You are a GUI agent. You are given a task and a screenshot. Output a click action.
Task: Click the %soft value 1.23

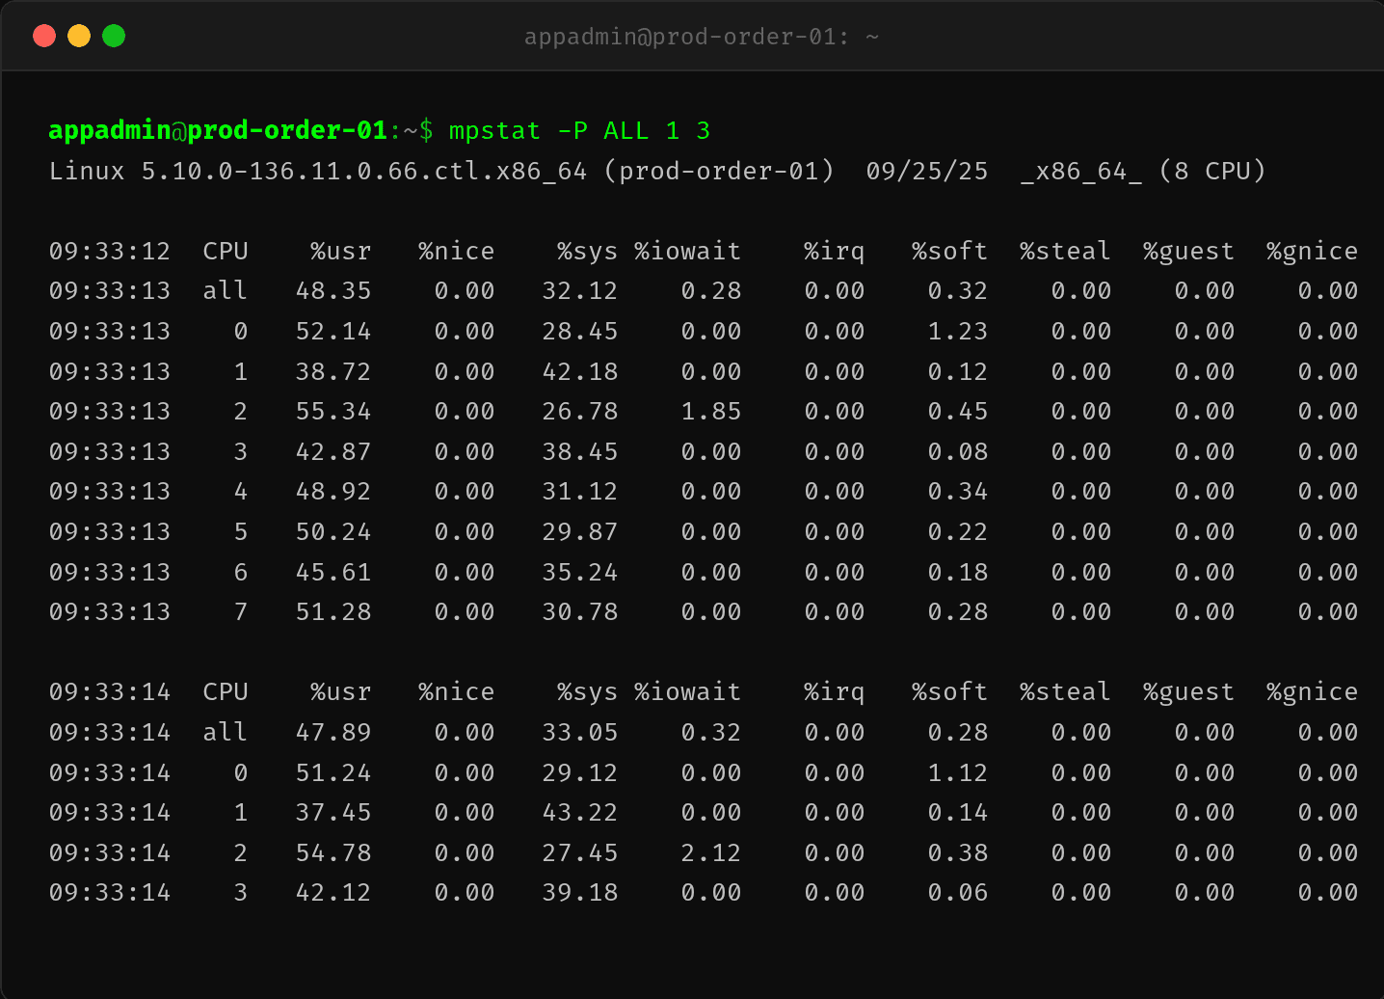pos(957,331)
